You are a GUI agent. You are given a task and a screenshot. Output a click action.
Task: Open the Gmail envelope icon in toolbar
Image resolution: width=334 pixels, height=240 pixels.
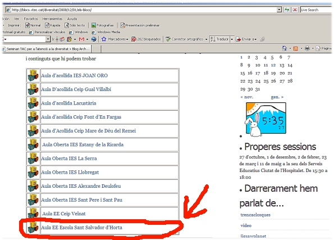coord(81,39)
